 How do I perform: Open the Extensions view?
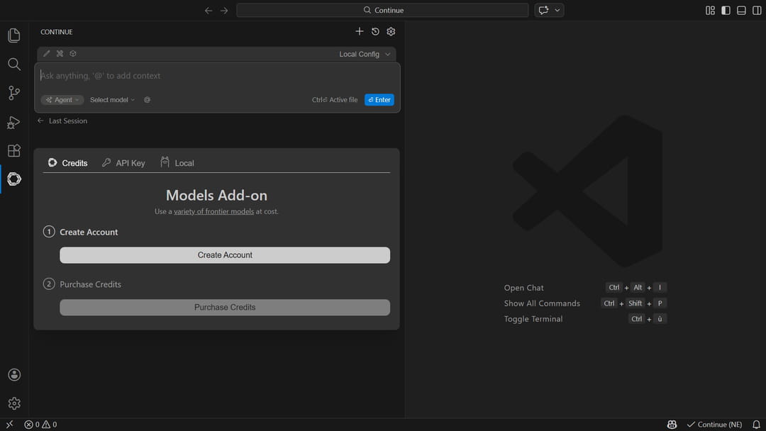click(x=14, y=150)
